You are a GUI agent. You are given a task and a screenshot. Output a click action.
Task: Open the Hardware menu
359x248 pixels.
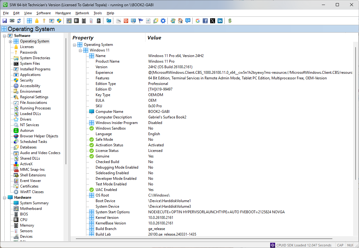(x=63, y=13)
